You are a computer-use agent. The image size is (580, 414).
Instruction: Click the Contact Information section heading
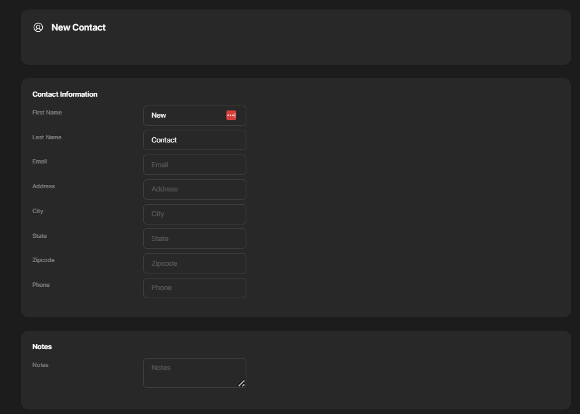click(65, 94)
